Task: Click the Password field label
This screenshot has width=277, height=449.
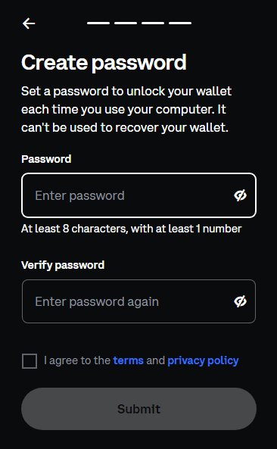Action: point(46,159)
